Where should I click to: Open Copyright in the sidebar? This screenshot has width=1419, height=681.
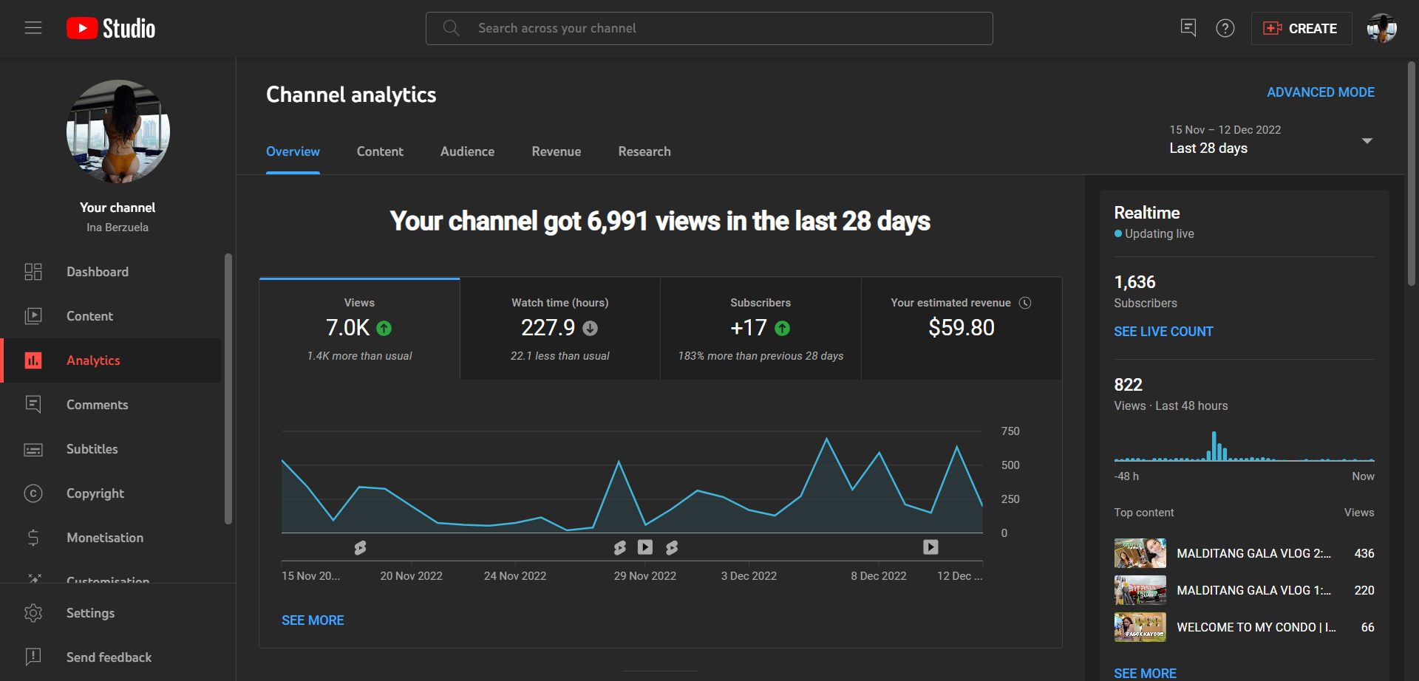pyautogui.click(x=111, y=493)
